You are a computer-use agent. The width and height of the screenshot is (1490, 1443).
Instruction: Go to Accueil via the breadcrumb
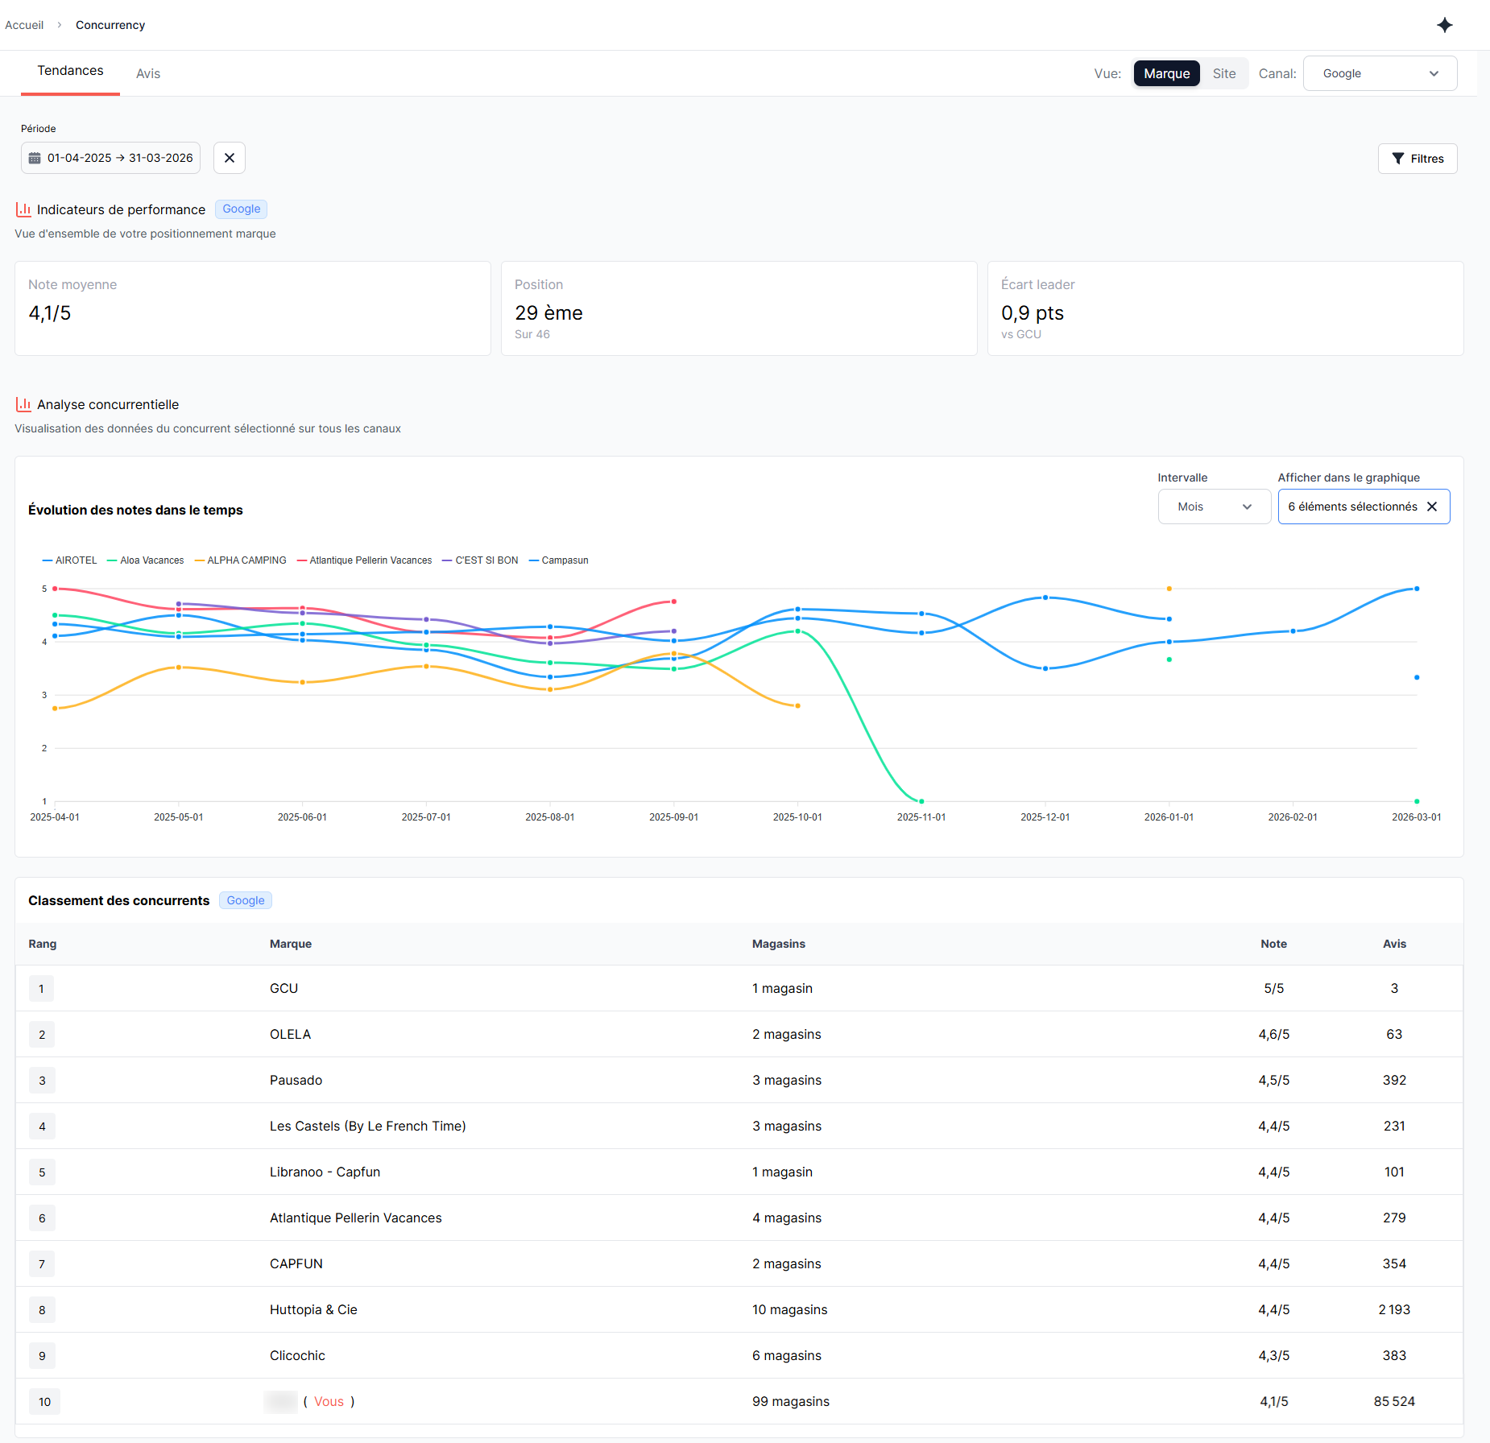(24, 25)
